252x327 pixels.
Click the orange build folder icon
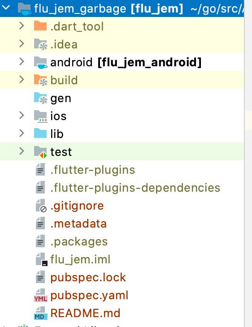coord(40,80)
